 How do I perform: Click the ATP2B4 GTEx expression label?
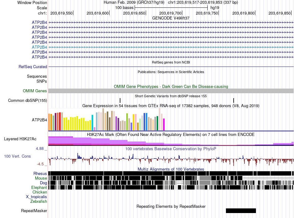coord(39,120)
